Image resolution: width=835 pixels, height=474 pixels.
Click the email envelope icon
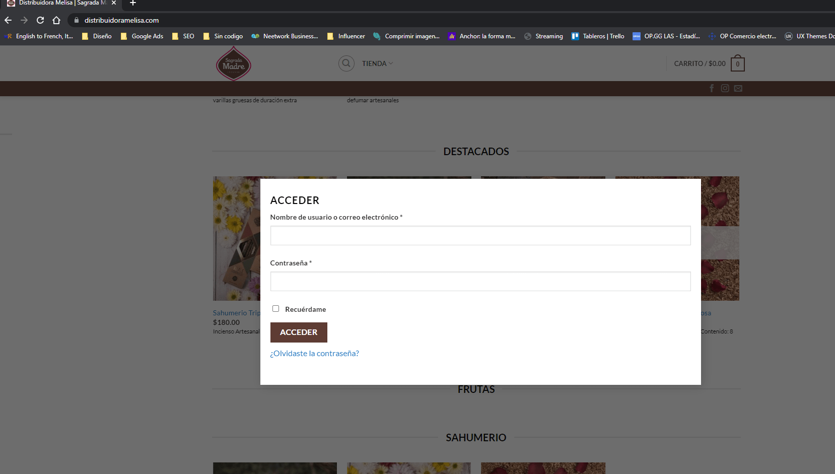click(738, 88)
